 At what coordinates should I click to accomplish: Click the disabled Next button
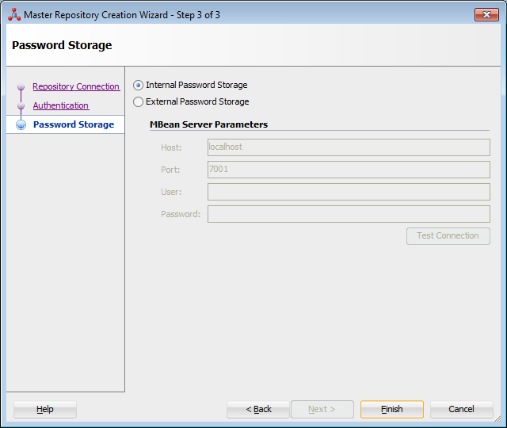click(322, 409)
